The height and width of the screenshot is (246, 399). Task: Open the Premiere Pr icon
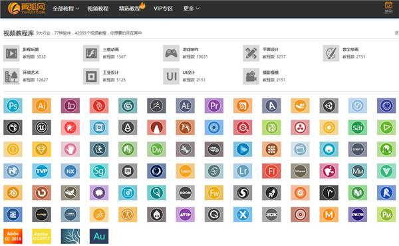(214, 106)
